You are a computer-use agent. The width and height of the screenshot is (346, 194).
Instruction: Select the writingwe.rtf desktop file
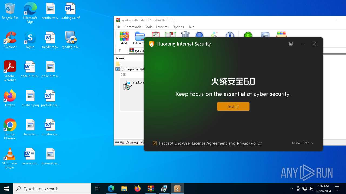71,11
